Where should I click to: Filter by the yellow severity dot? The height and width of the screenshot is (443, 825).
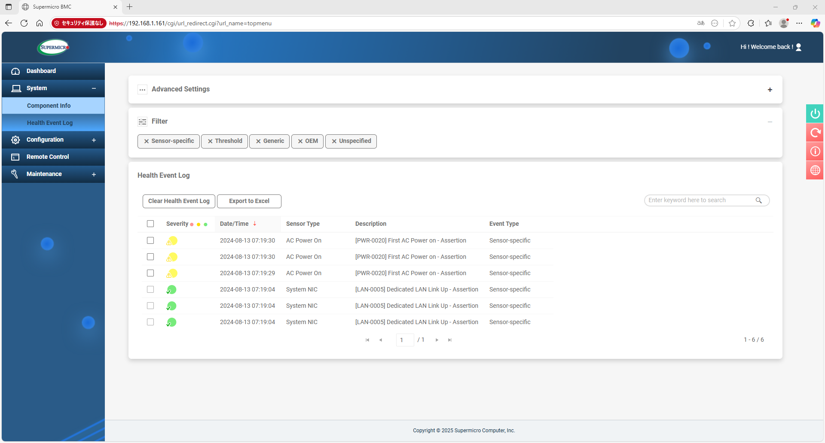pos(199,225)
